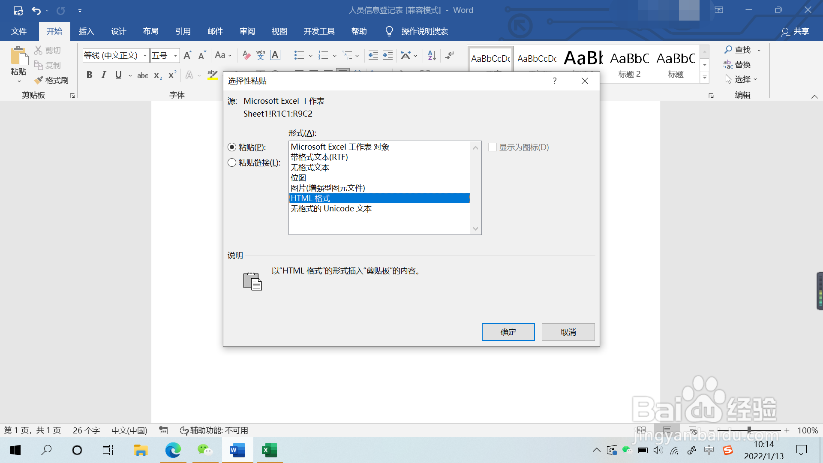Image resolution: width=823 pixels, height=463 pixels.
Task: Select the 粘贴链接(L) radio button
Action: (232, 162)
